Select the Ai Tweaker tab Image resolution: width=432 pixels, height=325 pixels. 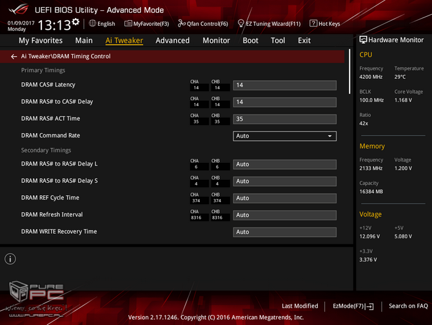point(124,41)
